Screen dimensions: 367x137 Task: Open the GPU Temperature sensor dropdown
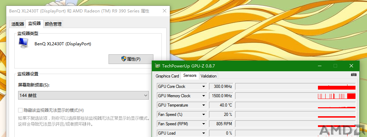coord(203,105)
